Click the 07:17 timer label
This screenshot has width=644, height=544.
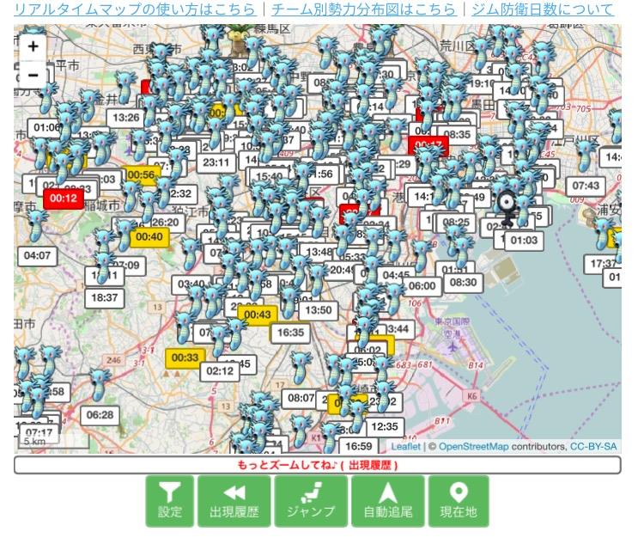coord(39,432)
